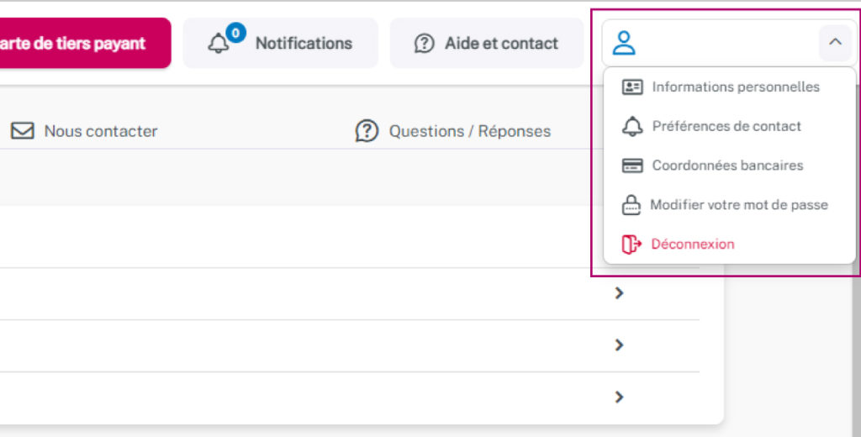Click the bell icon beside Notifications

coord(218,44)
